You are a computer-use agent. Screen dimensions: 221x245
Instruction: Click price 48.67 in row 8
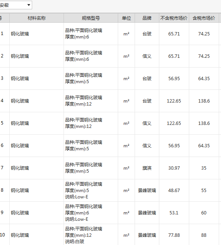174,190
